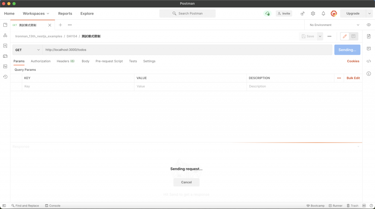This screenshot has width=375, height=209.
Task: Open the Monitors sidebar icon
Action: tap(5, 66)
